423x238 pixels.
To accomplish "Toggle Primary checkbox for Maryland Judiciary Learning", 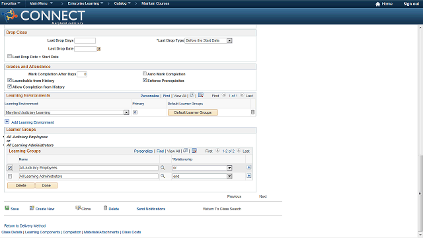I will point(135,112).
